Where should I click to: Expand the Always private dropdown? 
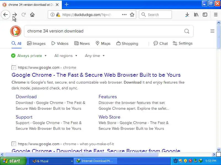[x=29, y=56]
